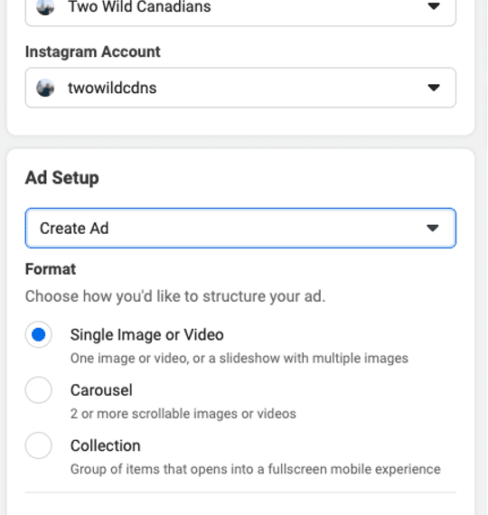Click the Create Ad dropdown arrow
The image size is (488, 515).
tap(433, 228)
